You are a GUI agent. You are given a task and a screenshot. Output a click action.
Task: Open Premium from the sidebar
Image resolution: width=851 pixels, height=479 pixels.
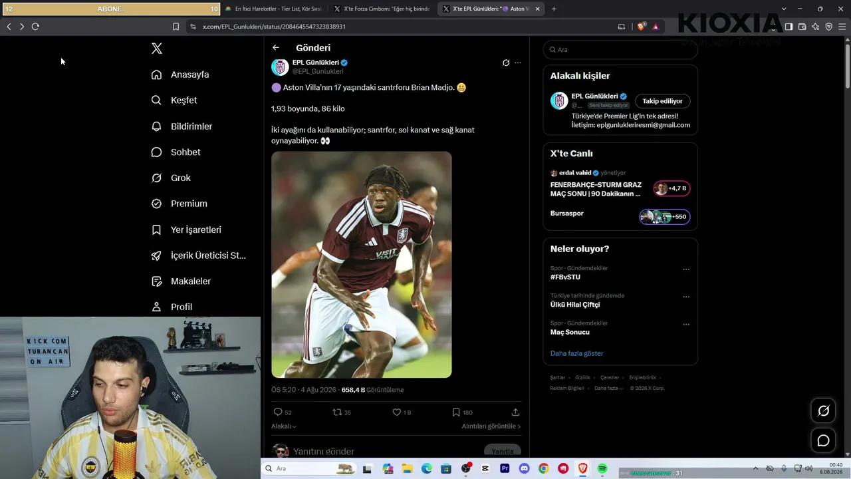click(x=179, y=204)
